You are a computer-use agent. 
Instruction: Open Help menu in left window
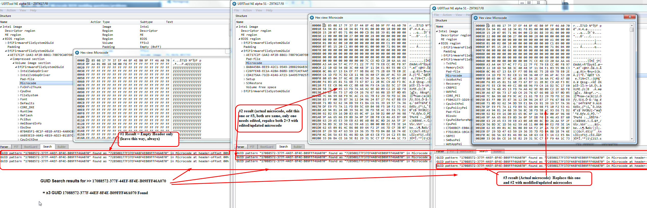pos(33,10)
